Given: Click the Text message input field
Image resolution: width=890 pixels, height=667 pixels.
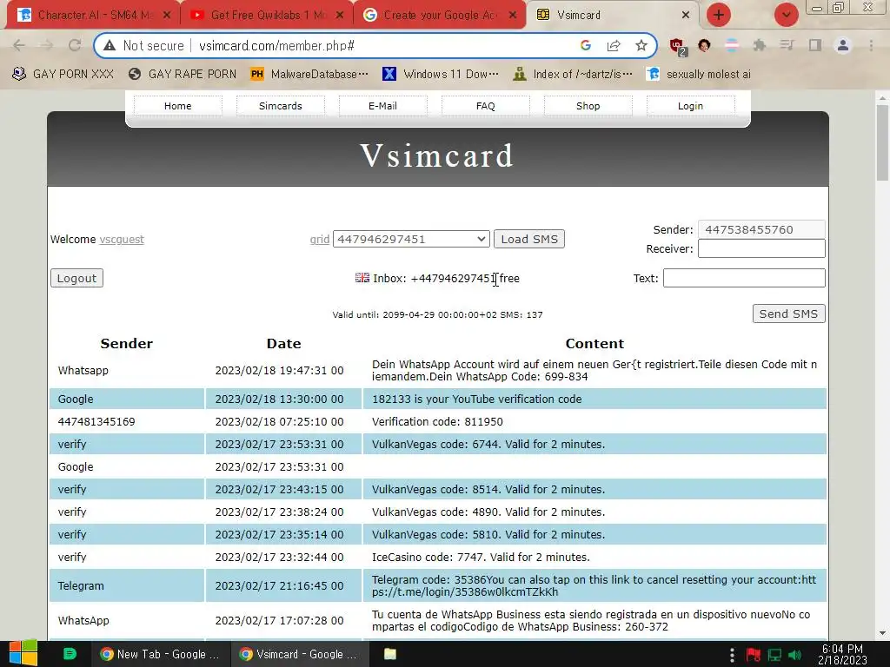Looking at the screenshot, I should coord(744,278).
